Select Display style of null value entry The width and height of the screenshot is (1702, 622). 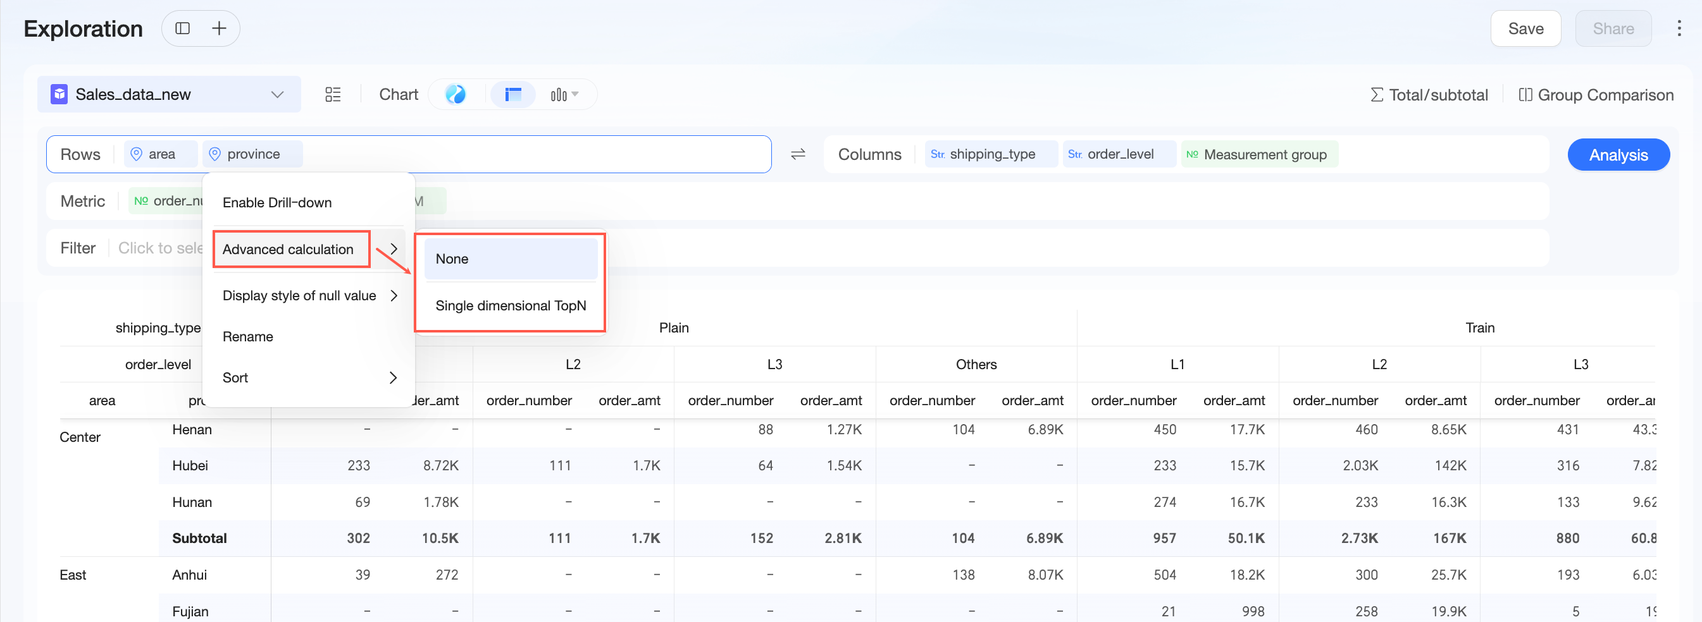[x=299, y=295]
